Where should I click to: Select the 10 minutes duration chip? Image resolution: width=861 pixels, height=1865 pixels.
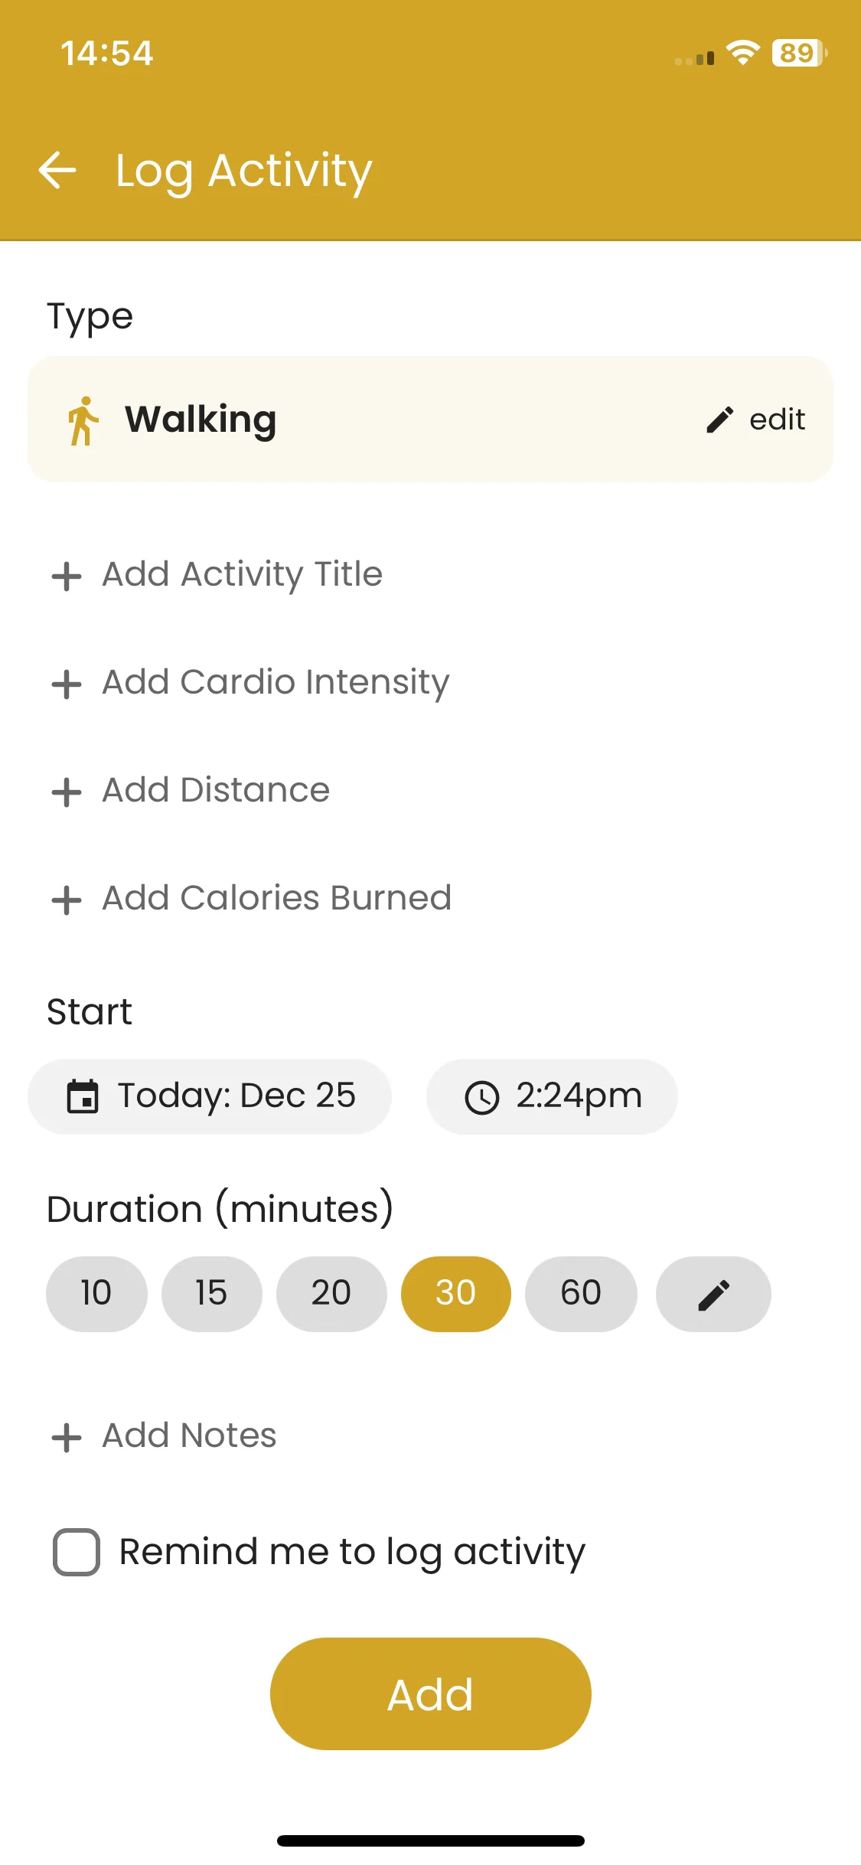coord(96,1294)
